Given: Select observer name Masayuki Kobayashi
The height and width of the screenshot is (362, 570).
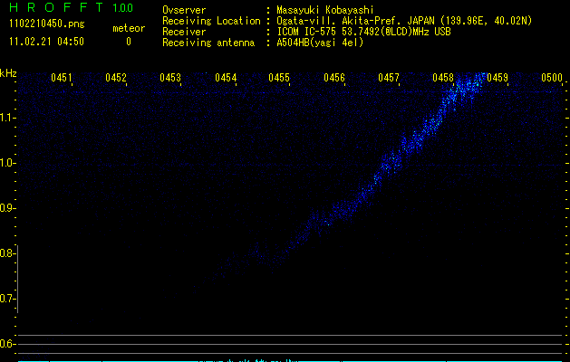Looking at the screenshot, I should (325, 10).
